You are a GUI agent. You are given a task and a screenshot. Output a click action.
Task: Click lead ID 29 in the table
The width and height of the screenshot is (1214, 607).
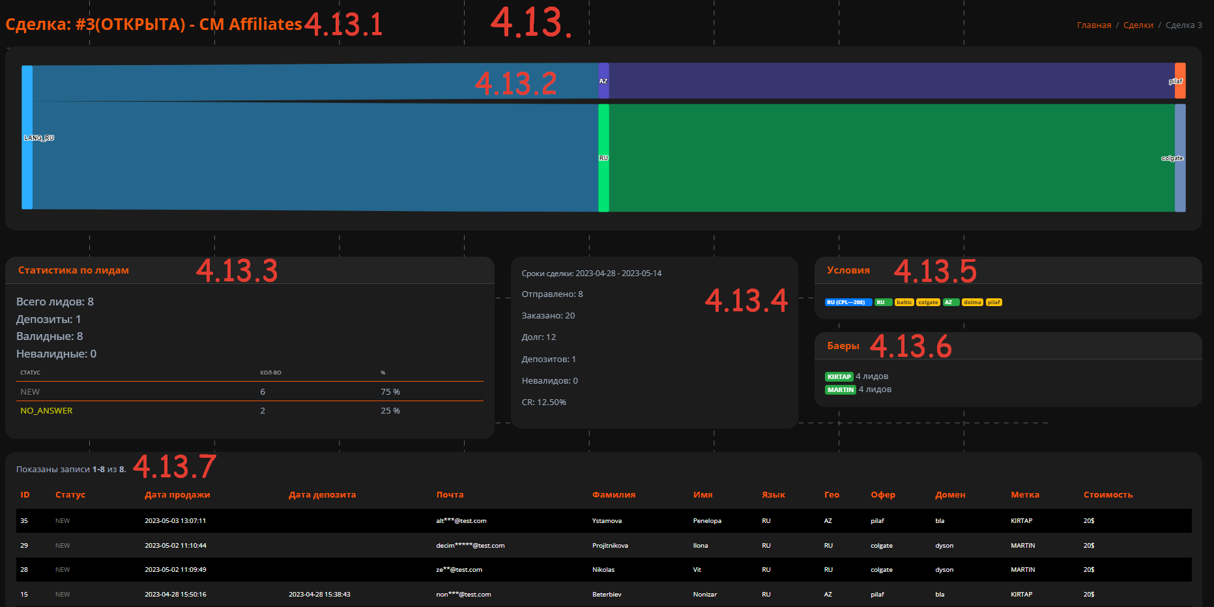24,546
